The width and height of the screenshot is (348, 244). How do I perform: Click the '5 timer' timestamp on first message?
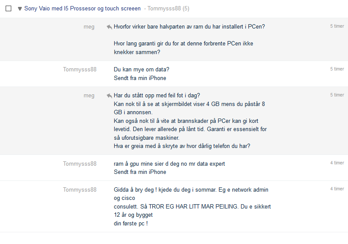(x=337, y=26)
